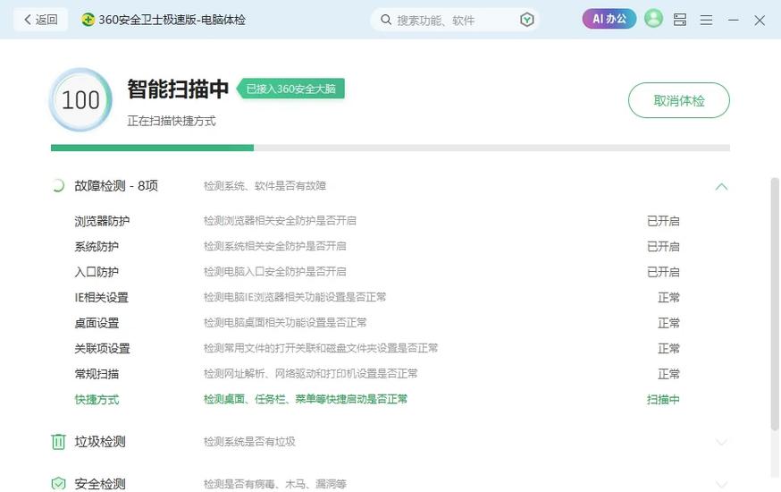The height and width of the screenshot is (492, 781).
Task: Click the hexagon shield icon in search box
Action: [x=527, y=20]
